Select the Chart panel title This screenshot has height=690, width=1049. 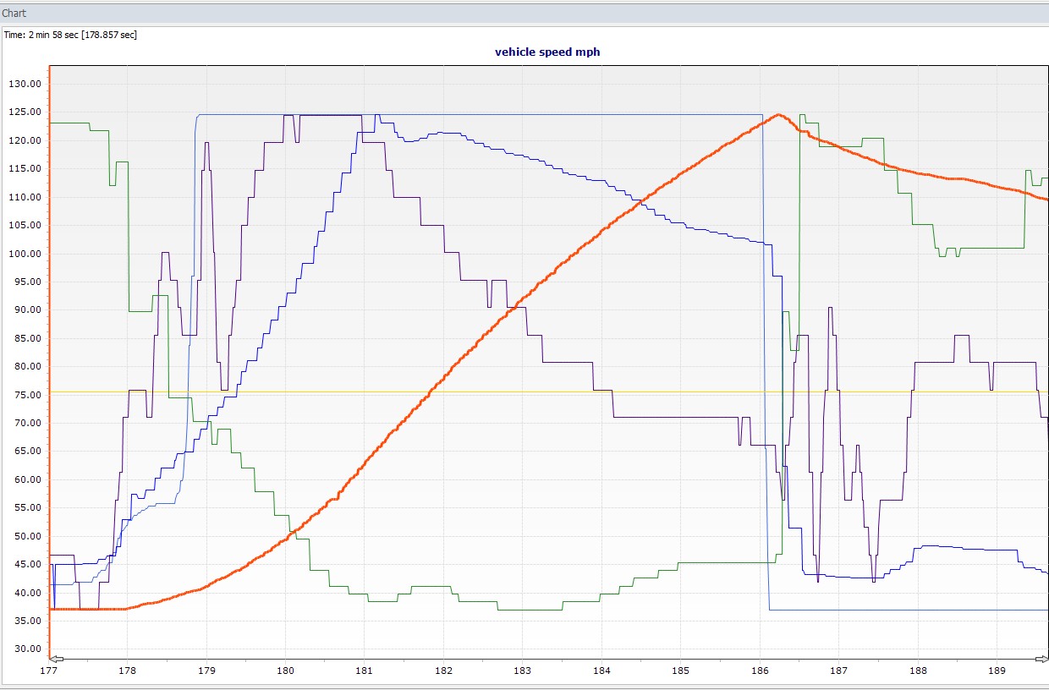pos(14,13)
